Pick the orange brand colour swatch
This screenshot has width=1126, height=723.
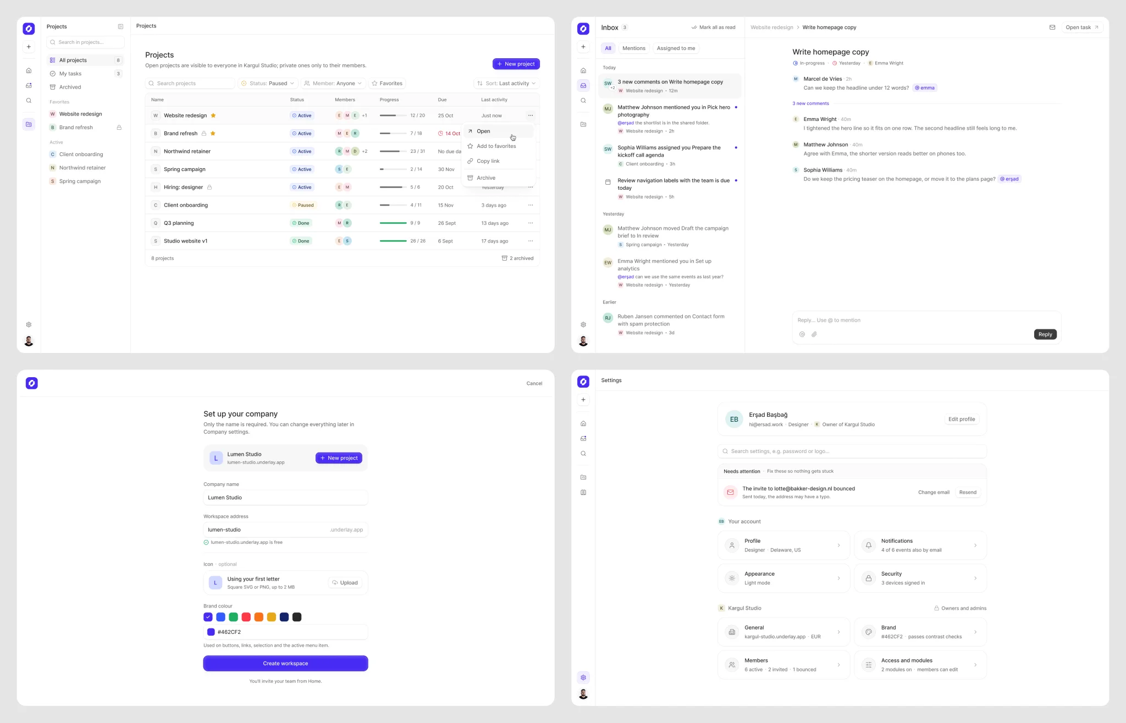(x=258, y=617)
